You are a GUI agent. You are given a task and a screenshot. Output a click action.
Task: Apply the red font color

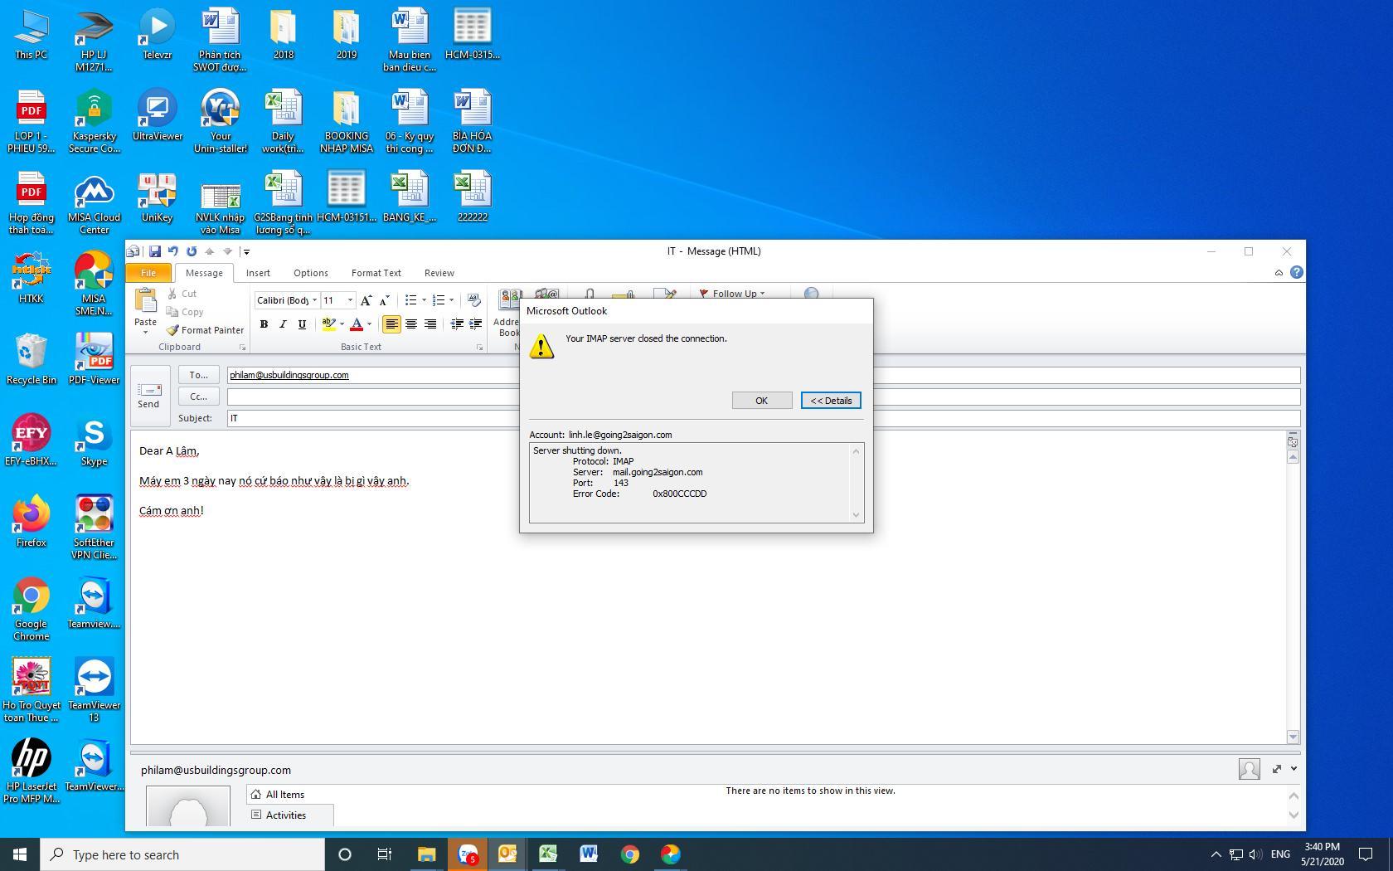click(357, 324)
